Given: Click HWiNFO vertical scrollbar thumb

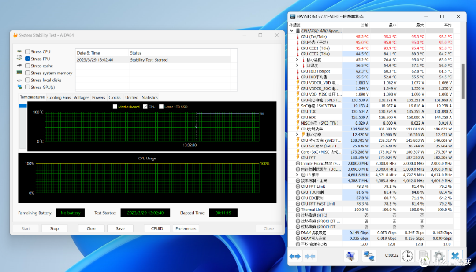Looking at the screenshot, I should point(463,81).
